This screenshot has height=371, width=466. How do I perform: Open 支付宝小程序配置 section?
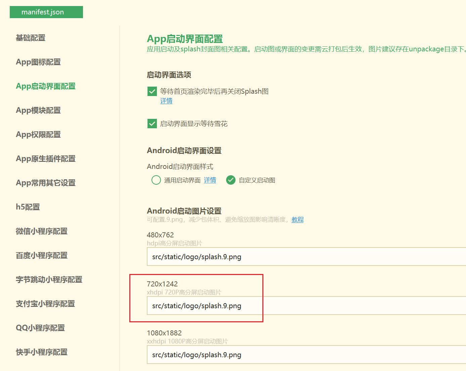click(45, 304)
